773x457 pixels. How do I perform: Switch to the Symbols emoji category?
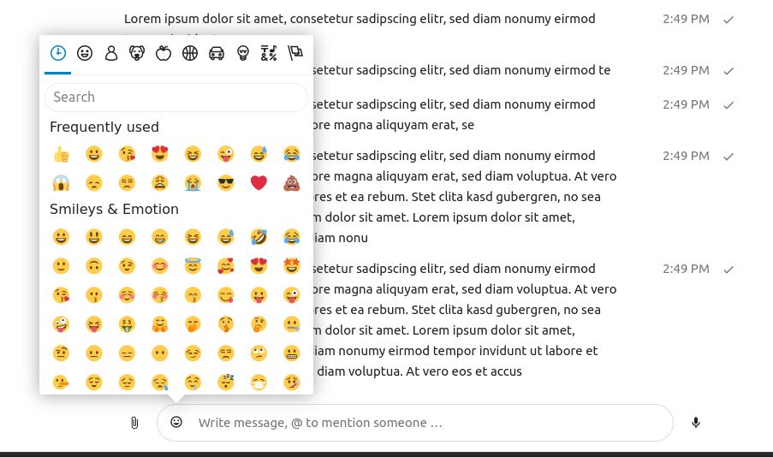coord(269,53)
